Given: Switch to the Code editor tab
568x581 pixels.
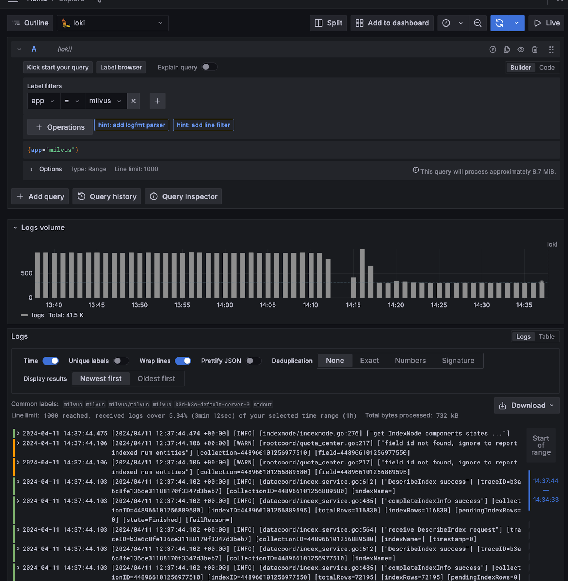Looking at the screenshot, I should (547, 68).
